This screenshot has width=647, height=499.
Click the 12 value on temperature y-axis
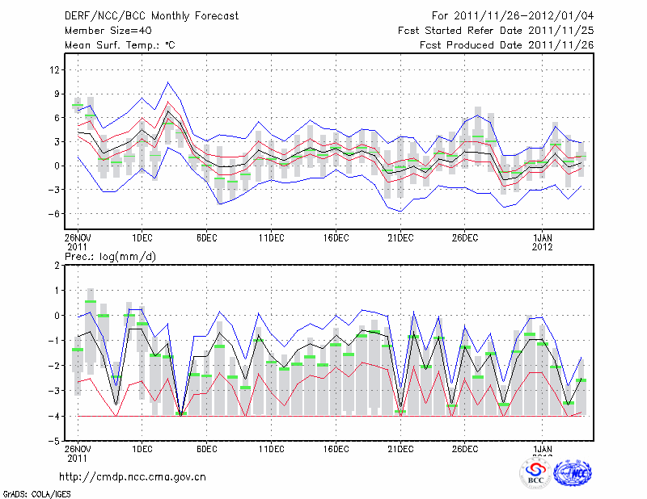pos(54,70)
